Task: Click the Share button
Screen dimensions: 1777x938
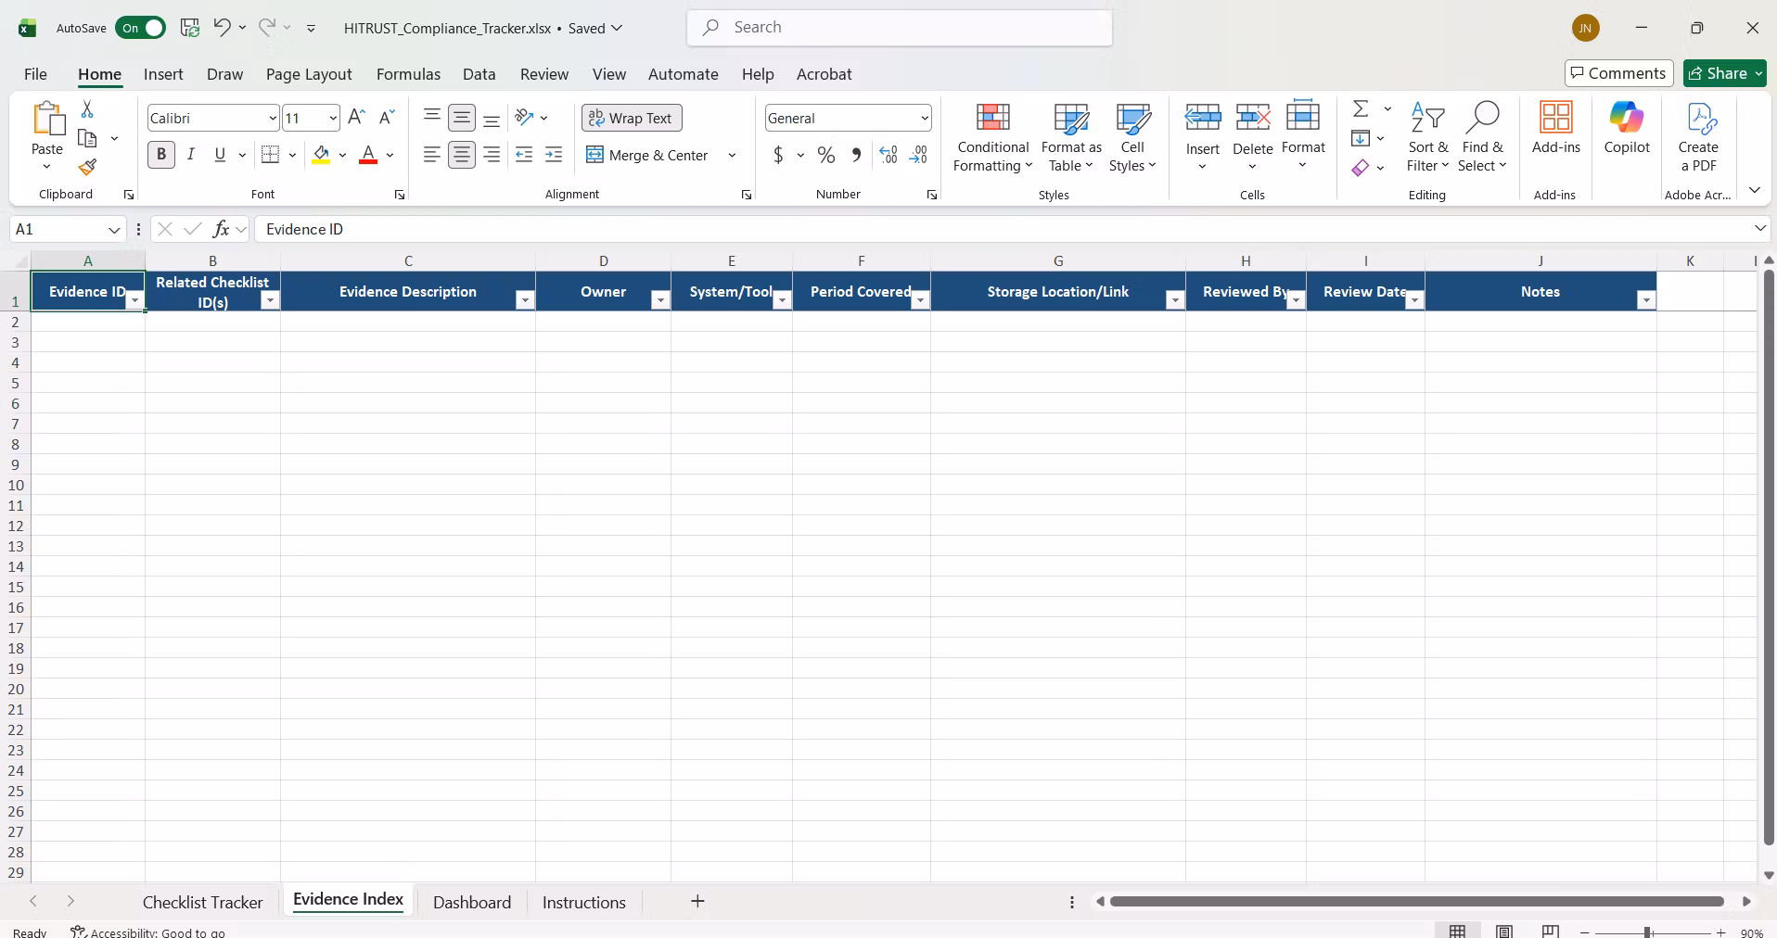Action: click(x=1725, y=73)
